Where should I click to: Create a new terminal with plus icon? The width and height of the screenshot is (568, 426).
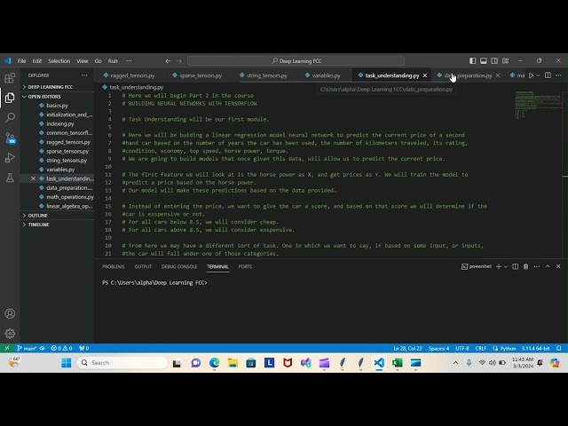[499, 266]
